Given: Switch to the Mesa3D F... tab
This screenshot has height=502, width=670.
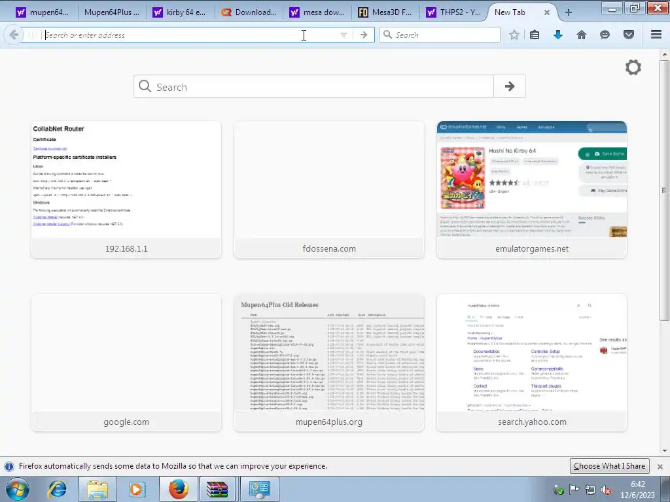Looking at the screenshot, I should pyautogui.click(x=386, y=12).
